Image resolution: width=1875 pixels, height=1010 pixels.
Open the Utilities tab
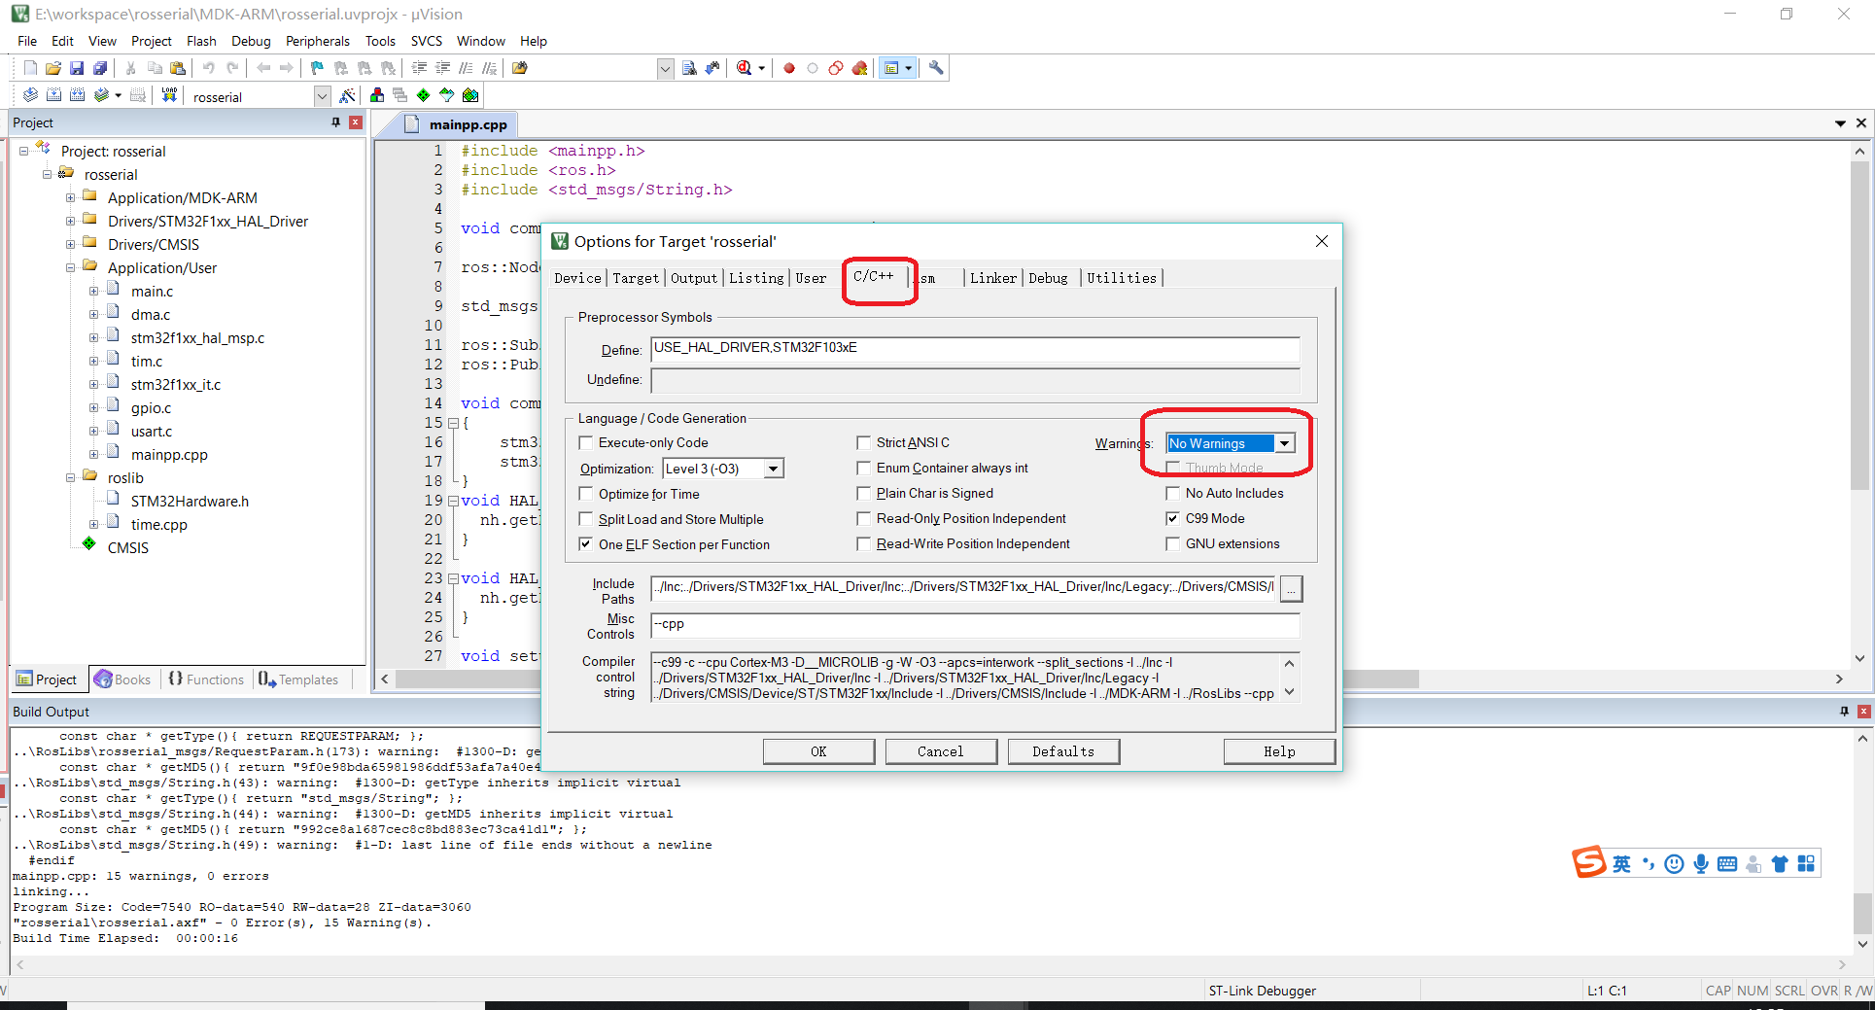click(x=1122, y=278)
